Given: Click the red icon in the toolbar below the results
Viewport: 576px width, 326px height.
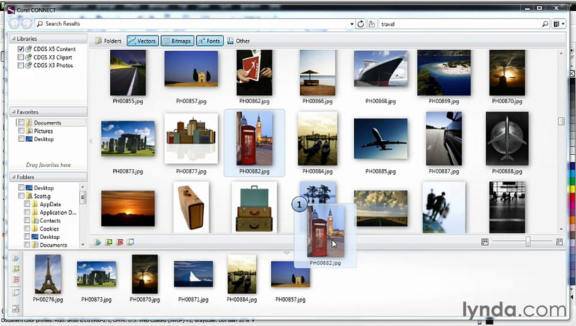Looking at the screenshot, I should pos(120,242).
